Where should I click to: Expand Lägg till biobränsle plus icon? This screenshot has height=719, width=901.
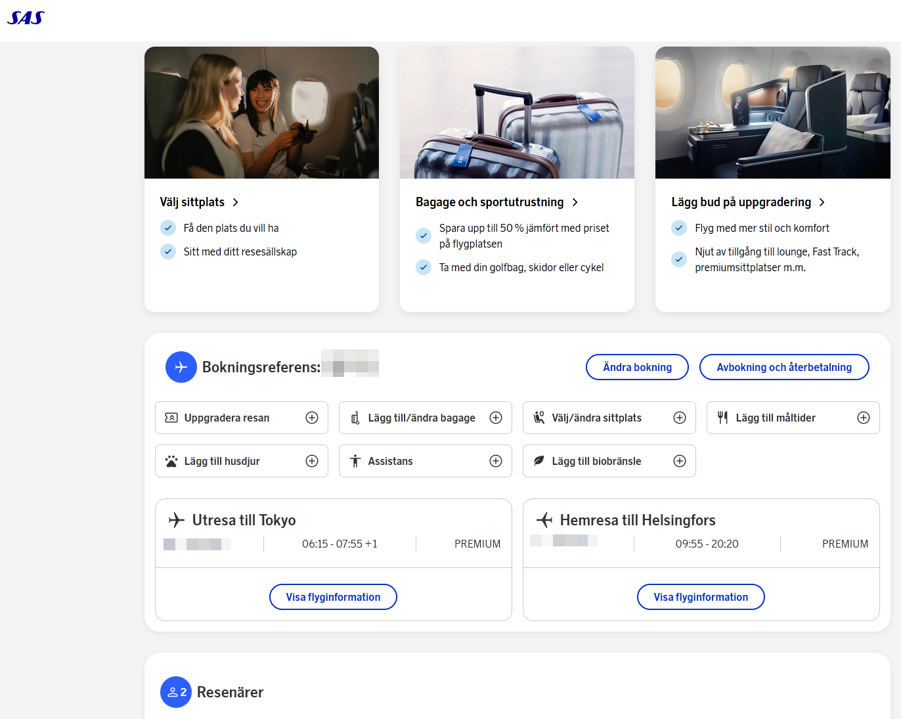[680, 461]
